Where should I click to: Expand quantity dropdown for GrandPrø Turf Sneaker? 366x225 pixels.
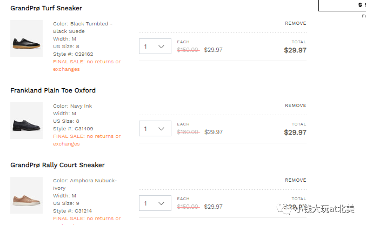click(x=155, y=47)
